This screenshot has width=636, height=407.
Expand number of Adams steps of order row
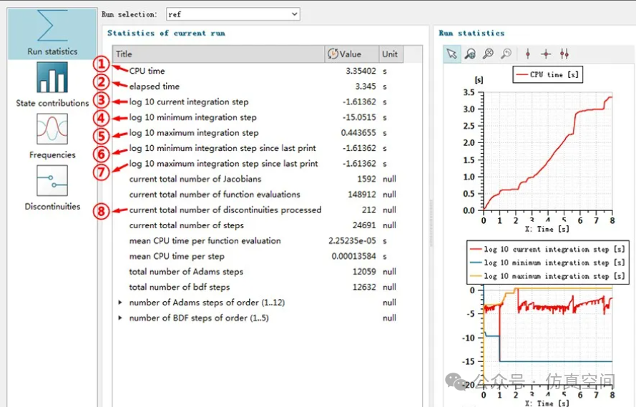(x=120, y=303)
